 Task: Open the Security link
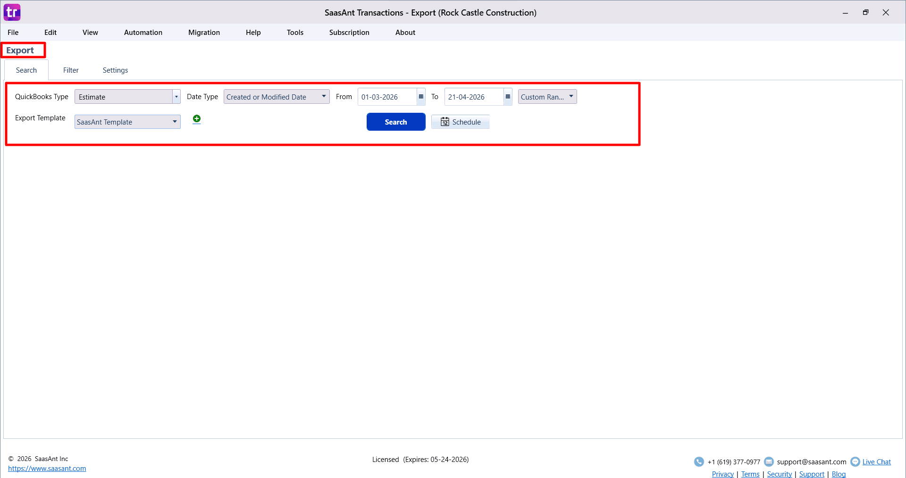coord(780,474)
